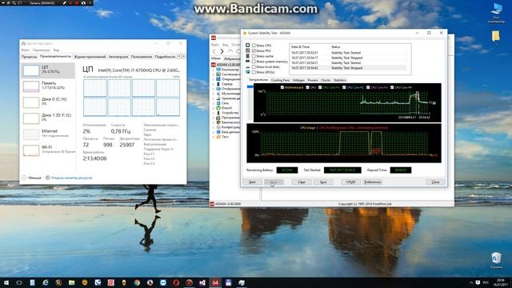Select last Stability Test Stopped log row
Viewport: 512px width, 288px height.
click(x=348, y=68)
